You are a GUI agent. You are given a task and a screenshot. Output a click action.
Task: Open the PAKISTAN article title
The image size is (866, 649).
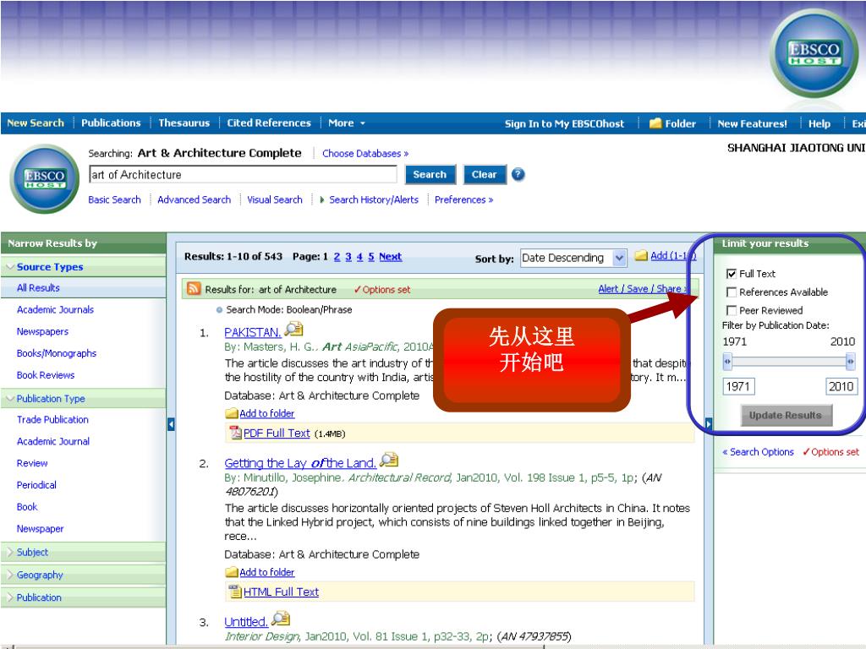coord(252,332)
